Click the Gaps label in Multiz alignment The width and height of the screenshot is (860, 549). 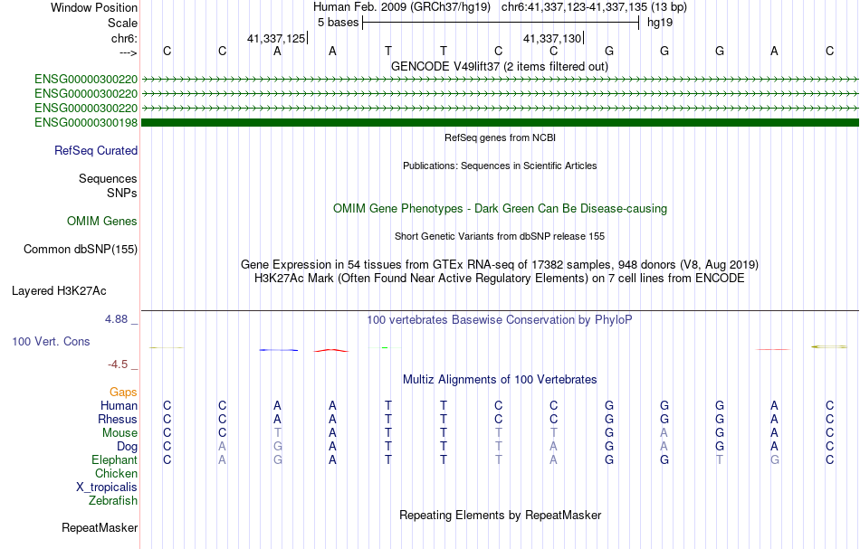[123, 393]
